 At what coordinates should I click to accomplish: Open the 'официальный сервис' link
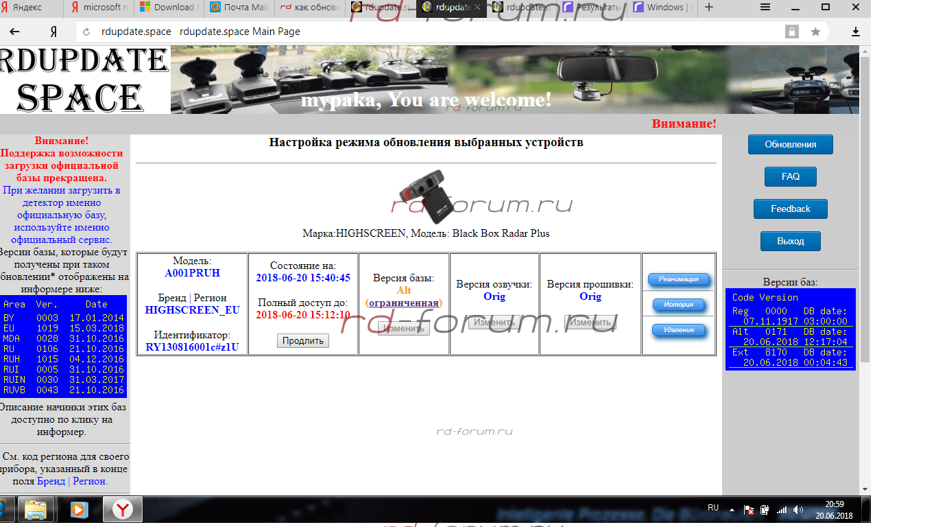[x=61, y=239]
